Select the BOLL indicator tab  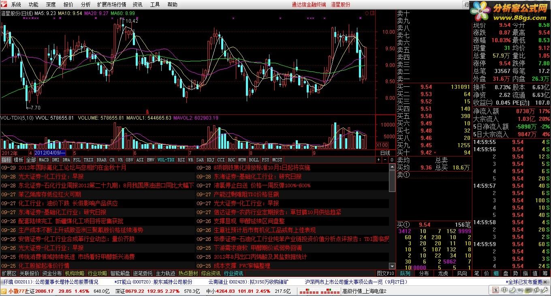point(254,160)
